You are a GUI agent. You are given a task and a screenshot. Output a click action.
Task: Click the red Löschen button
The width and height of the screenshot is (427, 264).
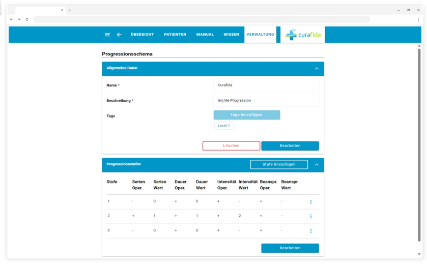click(x=231, y=145)
